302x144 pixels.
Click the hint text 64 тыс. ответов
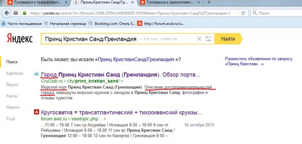tap(160, 39)
